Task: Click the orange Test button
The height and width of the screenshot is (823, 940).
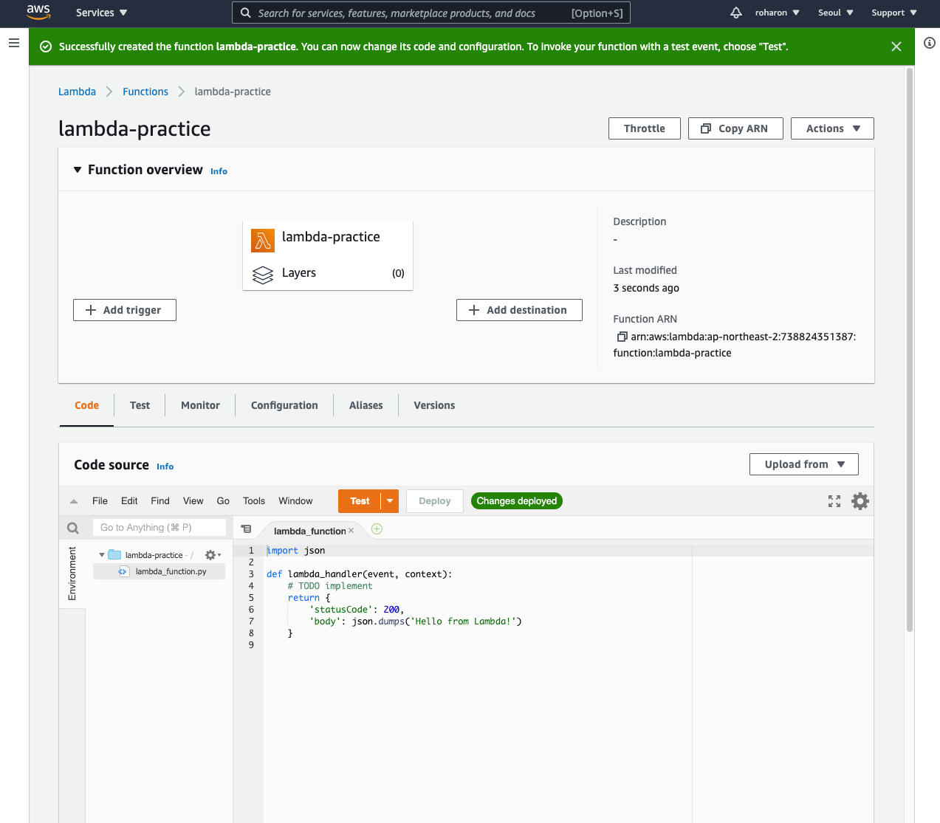Action: [360, 501]
